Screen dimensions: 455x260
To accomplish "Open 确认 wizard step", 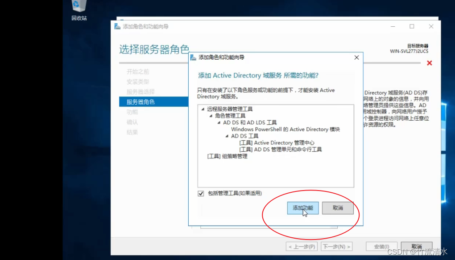I will pos(132,122).
